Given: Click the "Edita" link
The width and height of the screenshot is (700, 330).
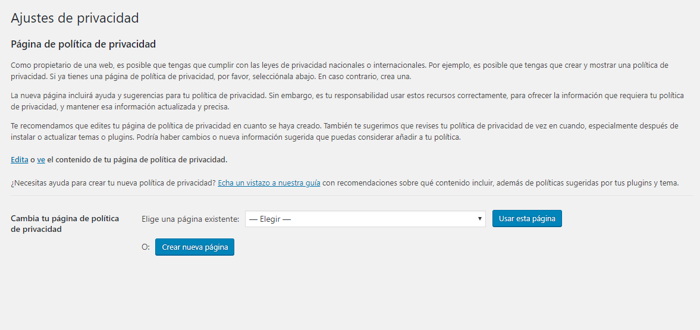Looking at the screenshot, I should coord(19,160).
